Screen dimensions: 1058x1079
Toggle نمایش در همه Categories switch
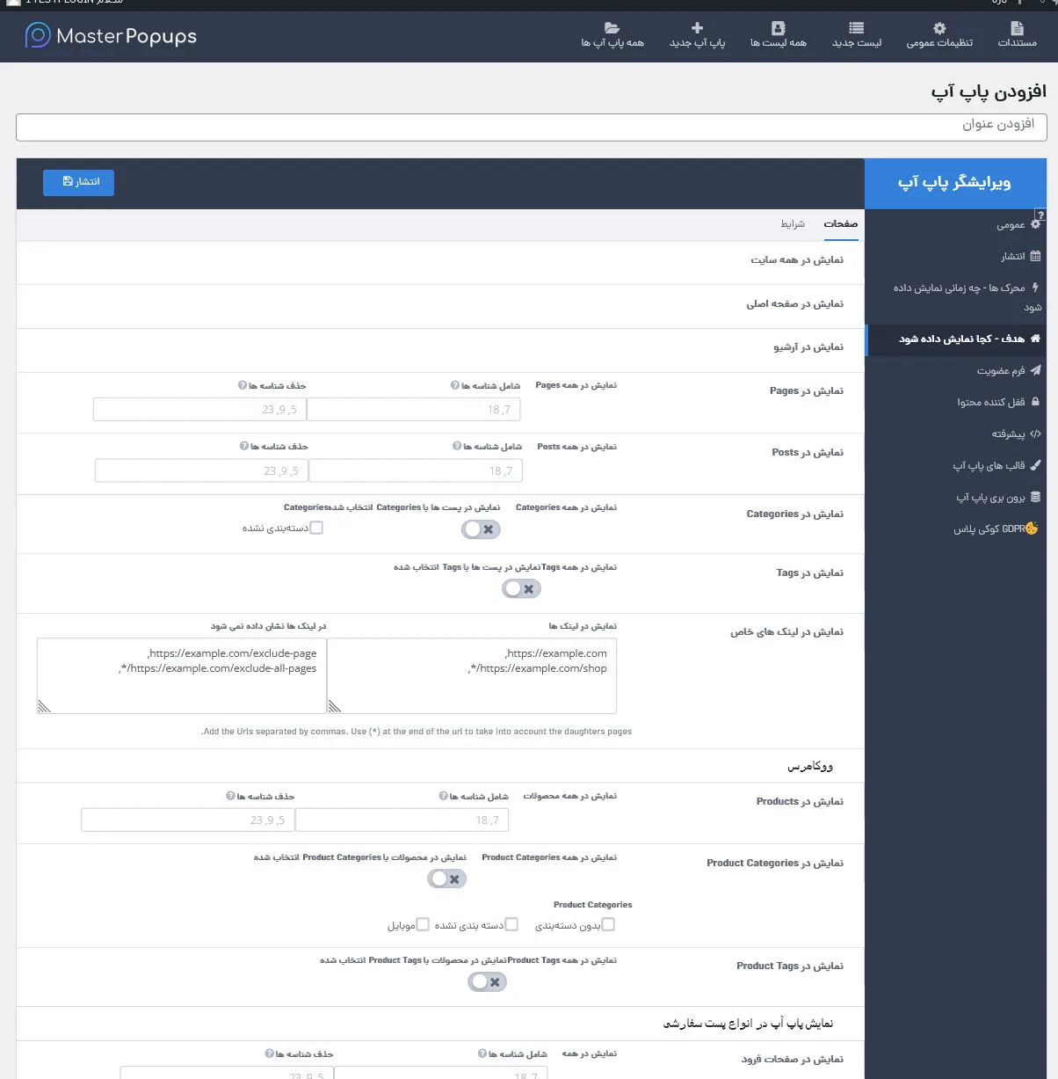(482, 529)
